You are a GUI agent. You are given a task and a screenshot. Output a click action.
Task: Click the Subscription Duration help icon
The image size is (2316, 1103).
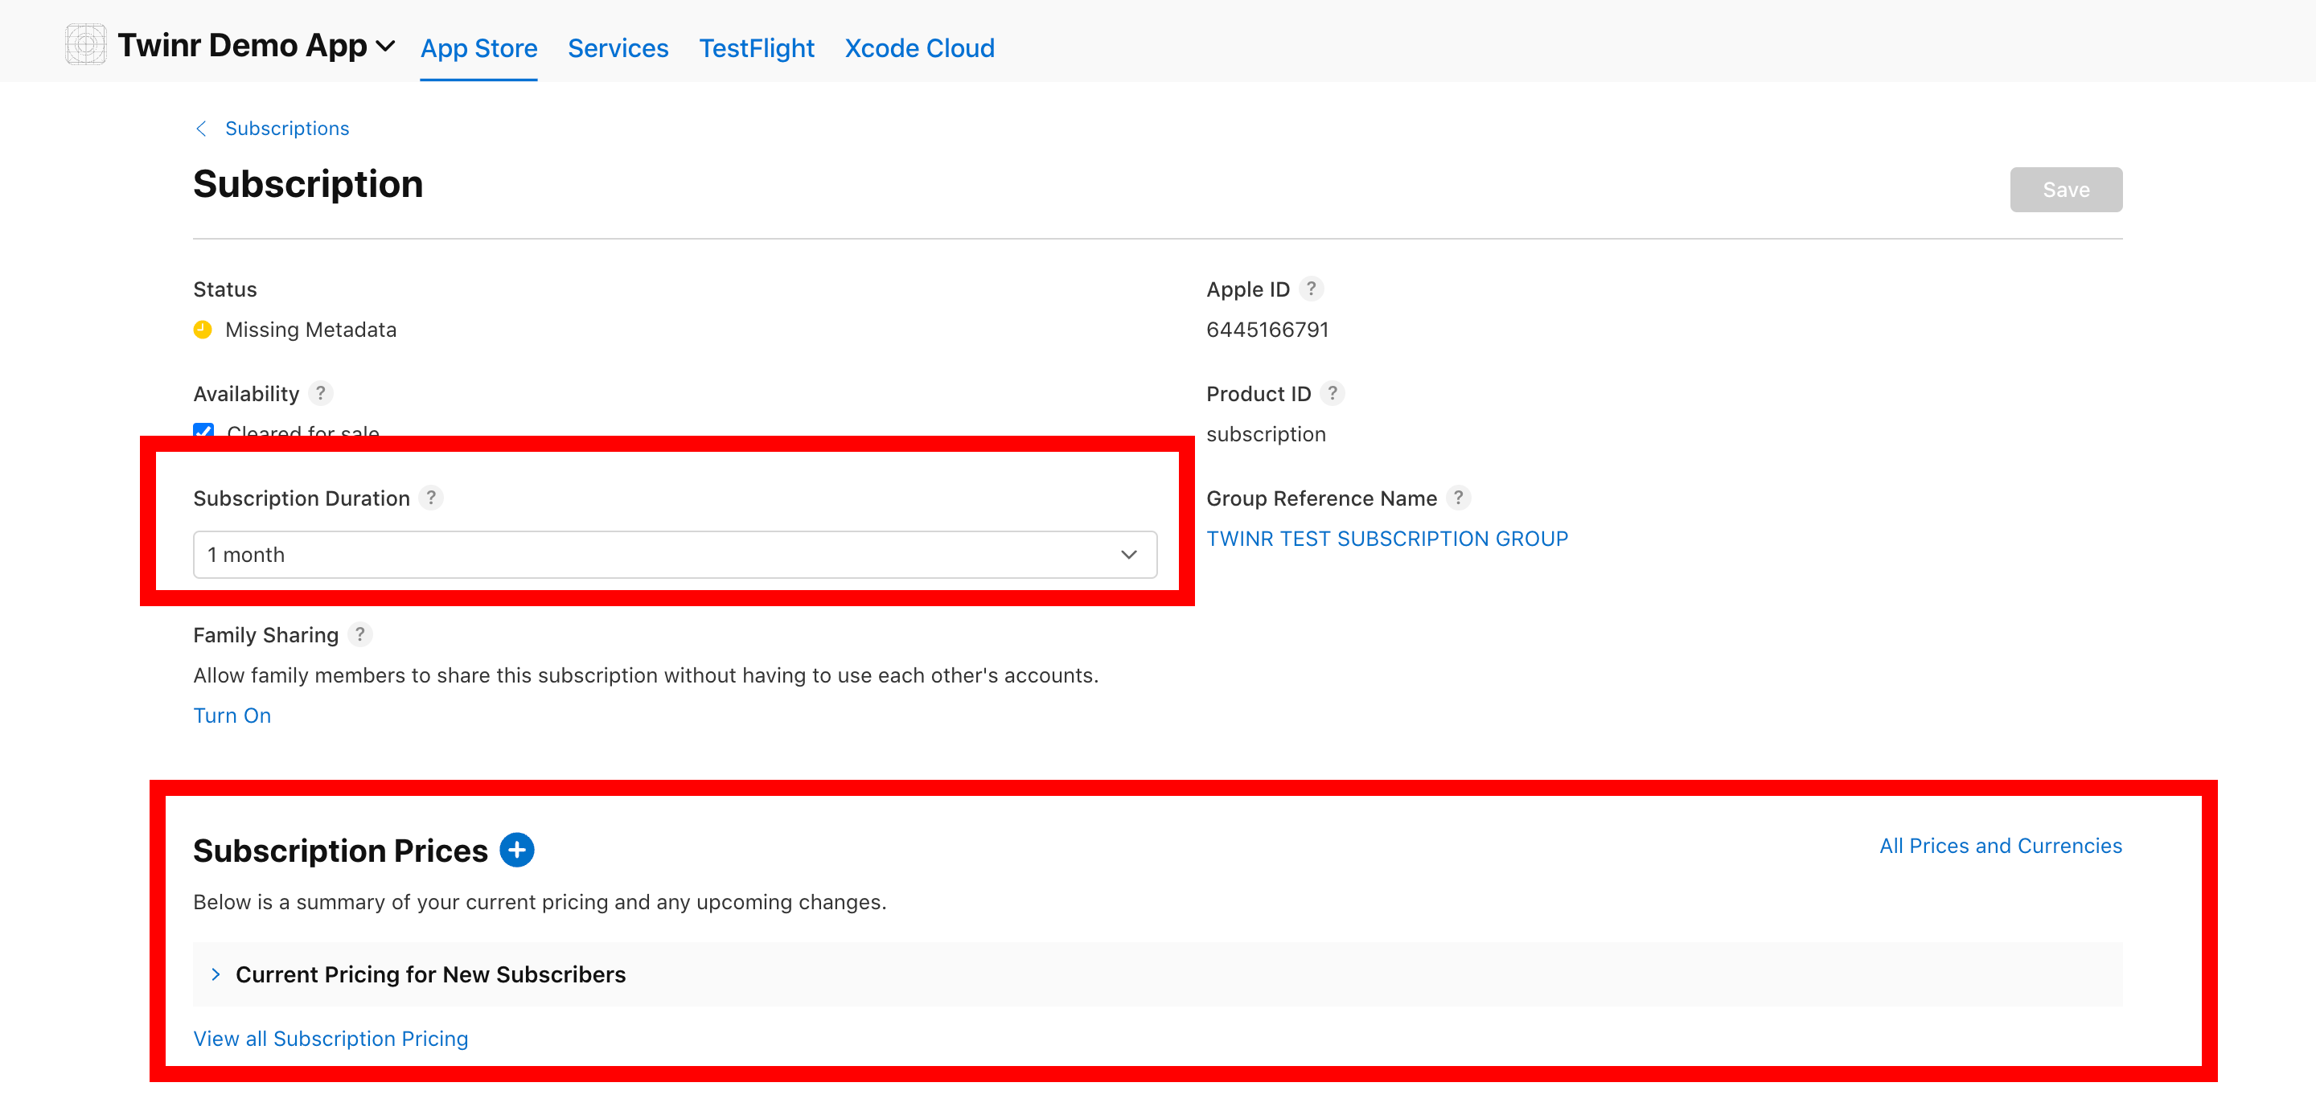(x=431, y=497)
